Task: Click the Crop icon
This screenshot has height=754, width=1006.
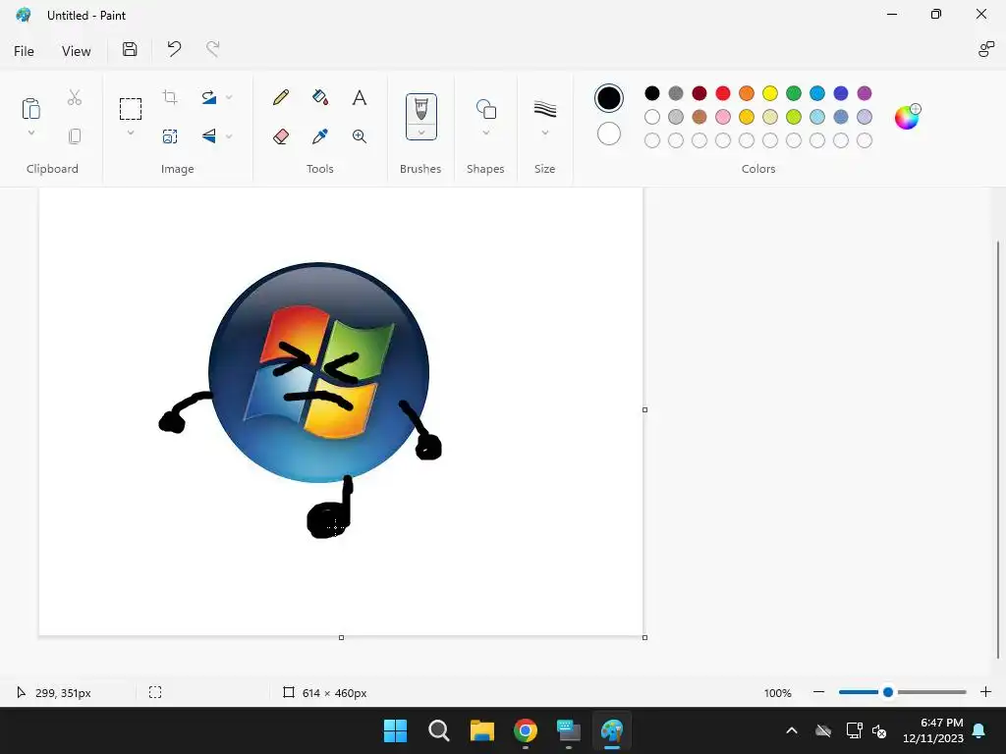Action: pos(170,97)
